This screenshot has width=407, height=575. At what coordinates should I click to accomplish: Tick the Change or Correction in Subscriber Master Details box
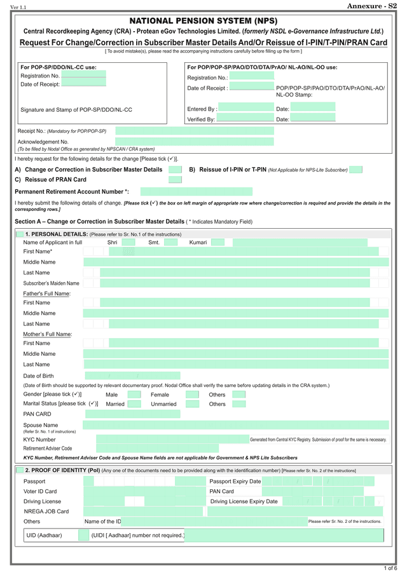[x=175, y=170]
